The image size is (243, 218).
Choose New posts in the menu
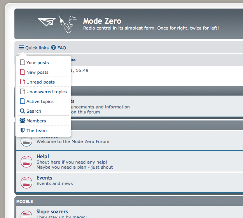pyautogui.click(x=37, y=72)
